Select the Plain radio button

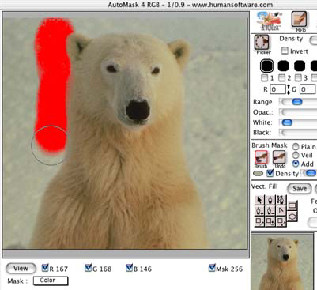pos(296,146)
